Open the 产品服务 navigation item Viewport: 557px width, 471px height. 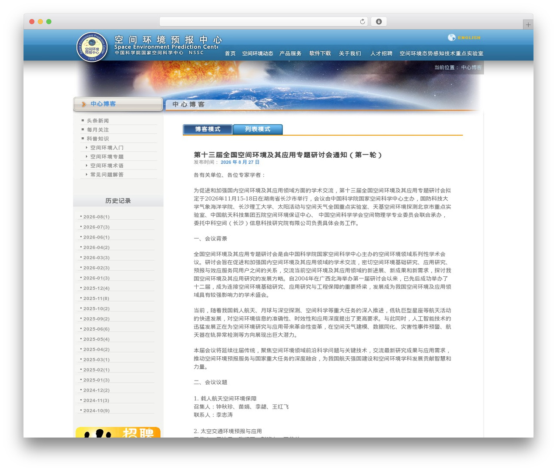pyautogui.click(x=290, y=53)
